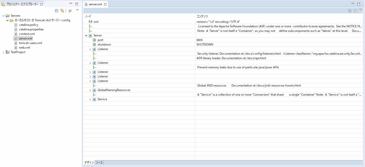Maximize the Project Explorer view
Image resolution: width=365 pixels, height=167 pixels.
click(77, 4)
